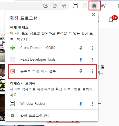
Task: Click the 액세스가 요청됨 heading text
Action: (x=23, y=83)
